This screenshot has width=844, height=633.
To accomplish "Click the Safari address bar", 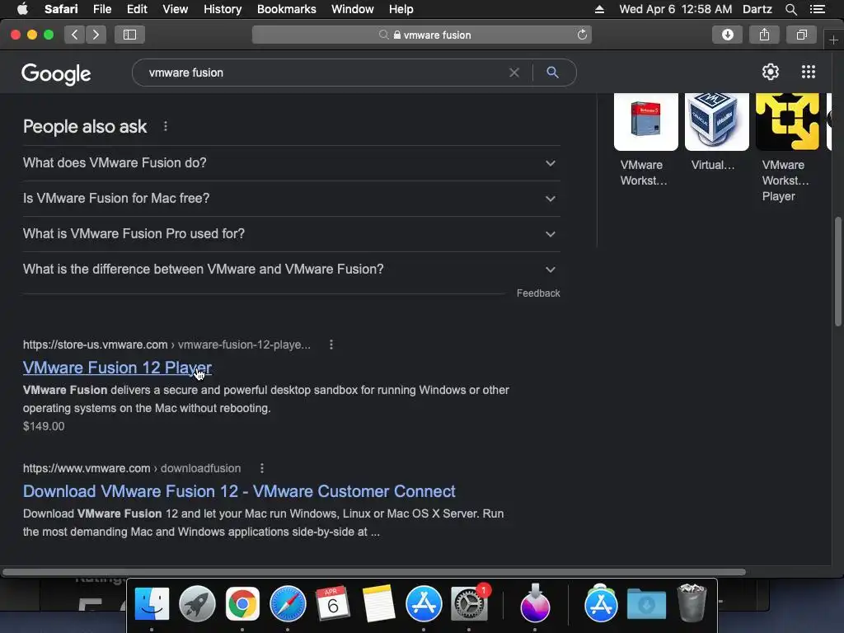I will pyautogui.click(x=422, y=35).
